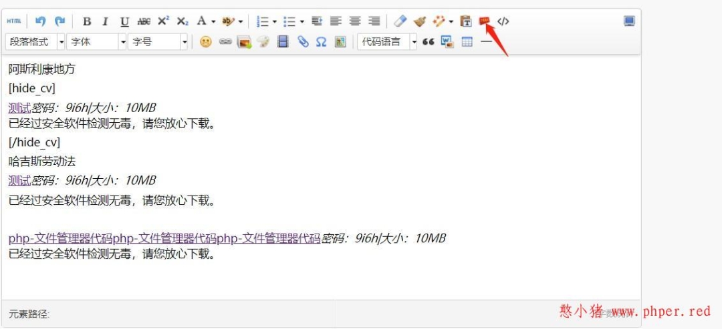The height and width of the screenshot is (329, 722).
Task: Align text to the right
Action: (x=374, y=21)
